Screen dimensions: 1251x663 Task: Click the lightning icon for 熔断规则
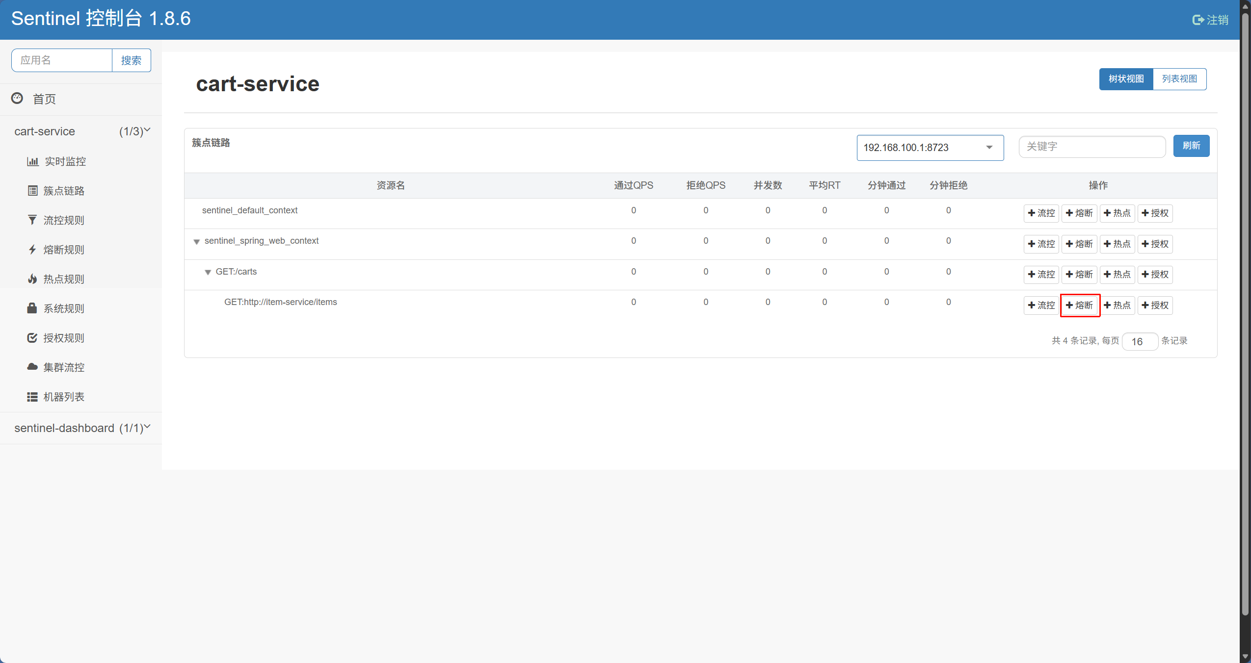pyautogui.click(x=32, y=250)
